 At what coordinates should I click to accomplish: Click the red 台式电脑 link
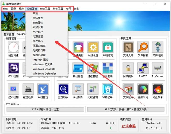pos(129,126)
